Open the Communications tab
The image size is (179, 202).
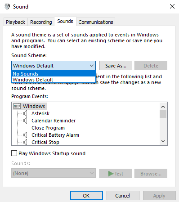(x=96, y=22)
